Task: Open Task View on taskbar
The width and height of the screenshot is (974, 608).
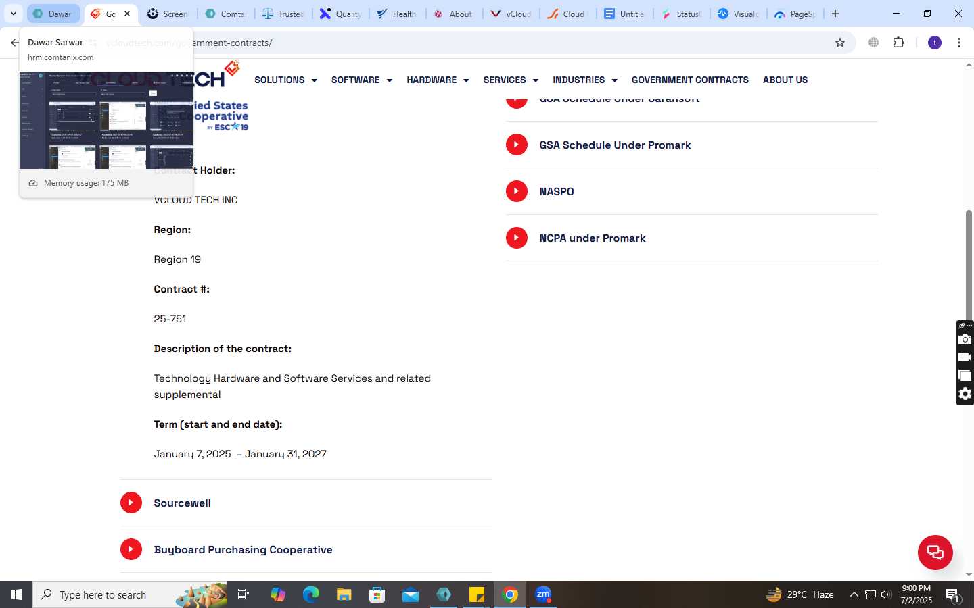Action: pyautogui.click(x=243, y=594)
